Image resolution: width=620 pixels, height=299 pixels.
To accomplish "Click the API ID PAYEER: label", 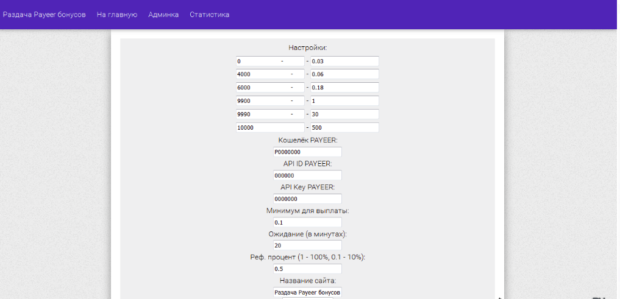I will coord(308,164).
